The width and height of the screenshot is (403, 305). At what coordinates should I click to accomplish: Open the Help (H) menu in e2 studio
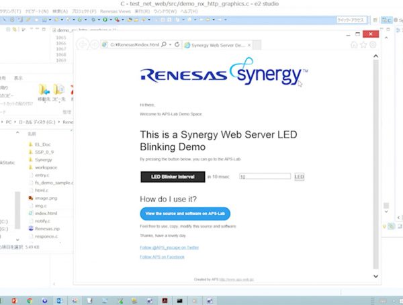pyautogui.click(x=189, y=11)
